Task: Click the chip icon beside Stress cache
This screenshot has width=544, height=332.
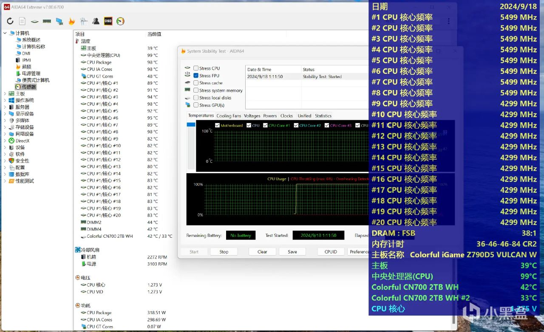Action: click(187, 83)
